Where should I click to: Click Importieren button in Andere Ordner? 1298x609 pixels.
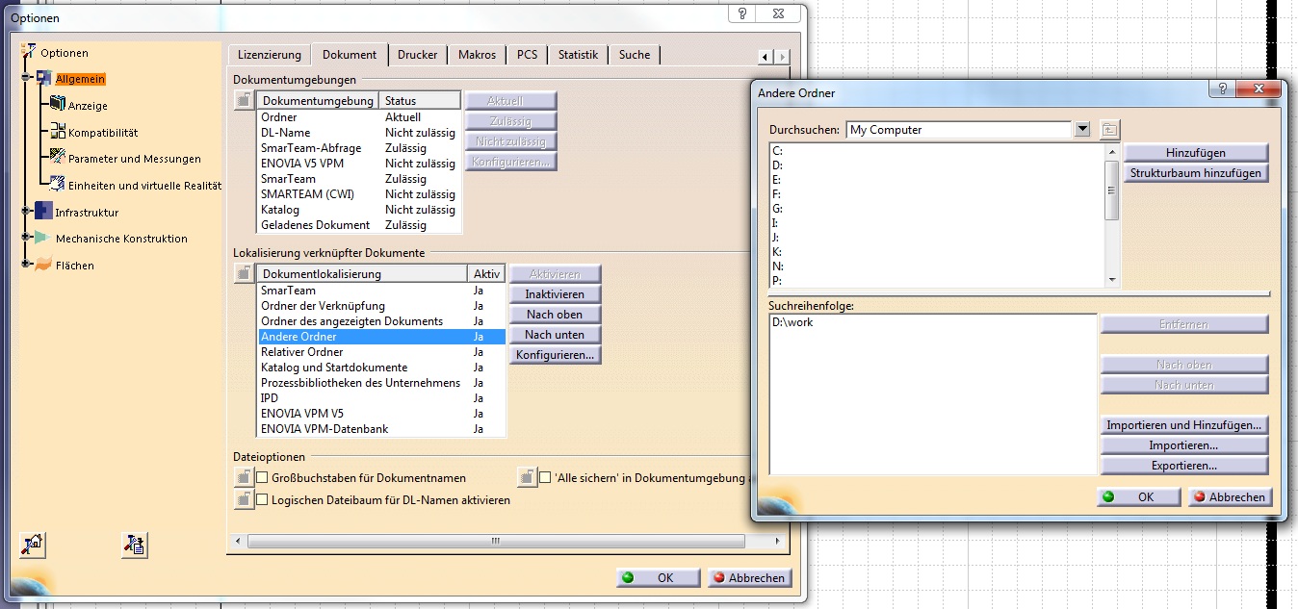click(1183, 445)
